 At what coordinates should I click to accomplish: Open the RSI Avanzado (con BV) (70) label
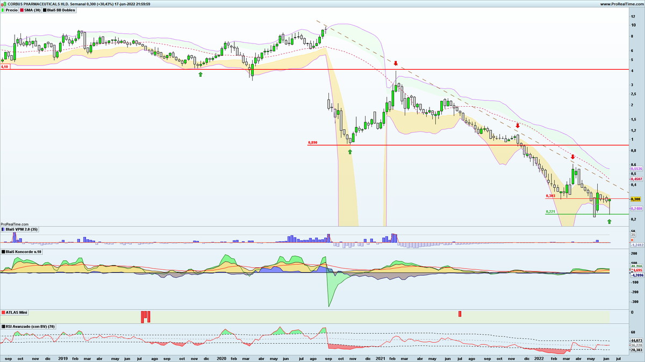[x=31, y=326]
